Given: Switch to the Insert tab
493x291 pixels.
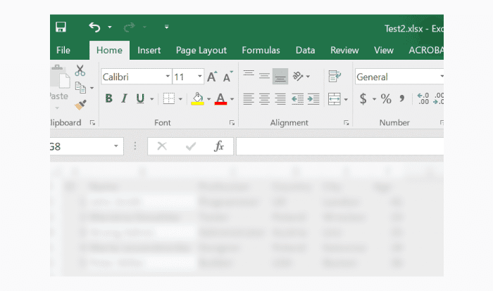Looking at the screenshot, I should pos(149,50).
